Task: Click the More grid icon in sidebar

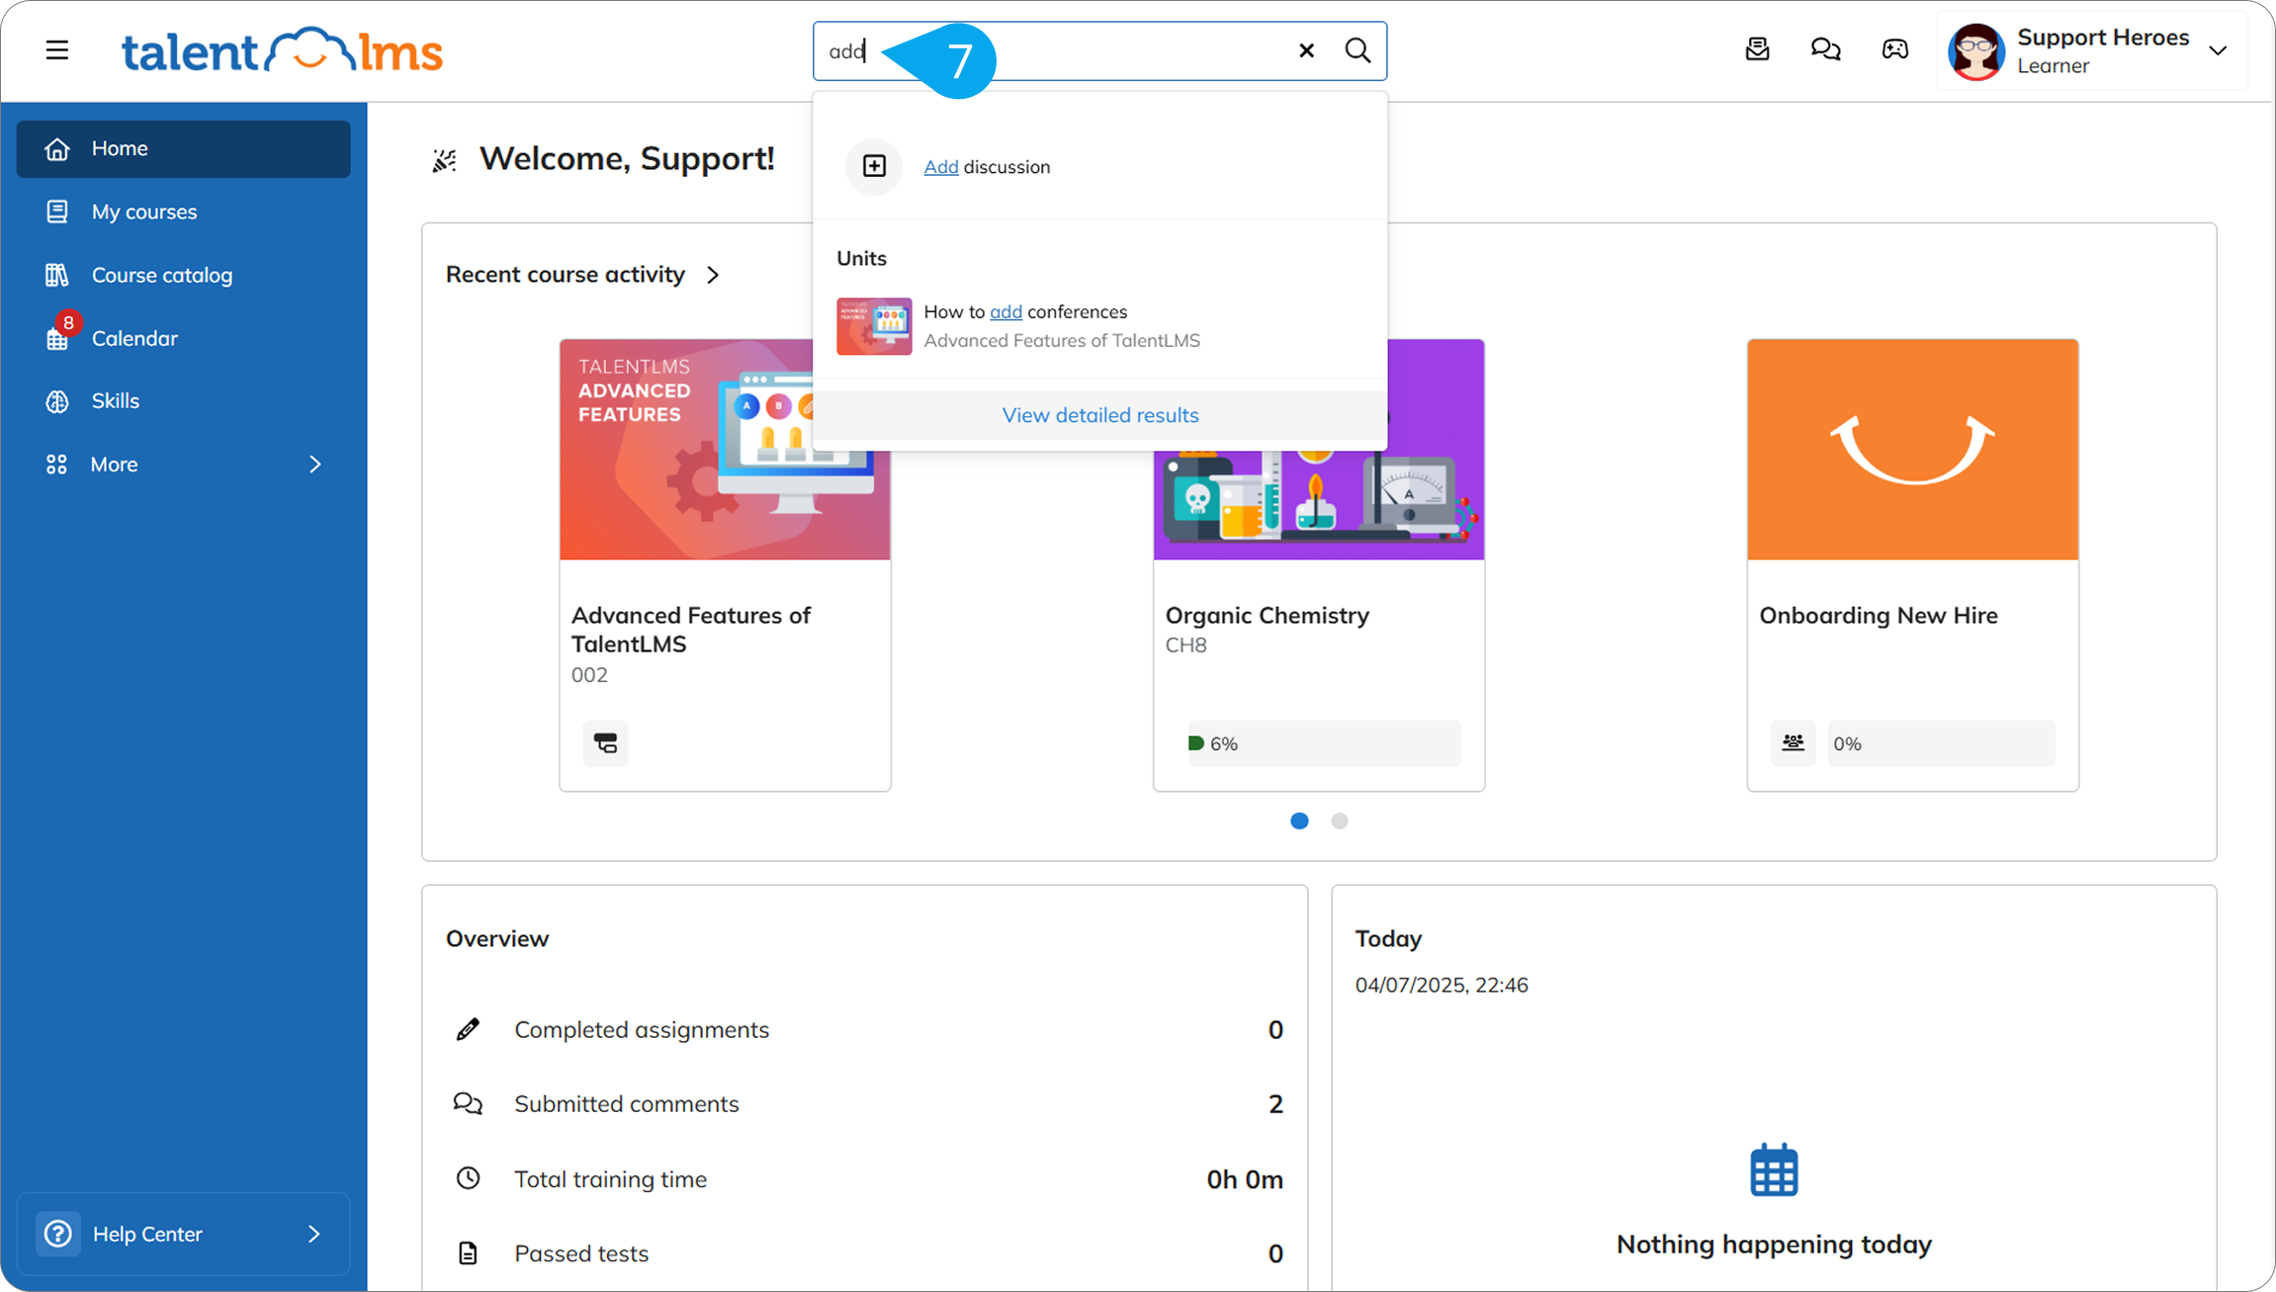Action: click(56, 465)
